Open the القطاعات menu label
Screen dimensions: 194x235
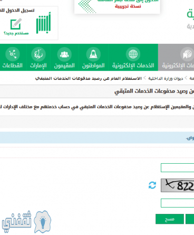tap(13, 65)
